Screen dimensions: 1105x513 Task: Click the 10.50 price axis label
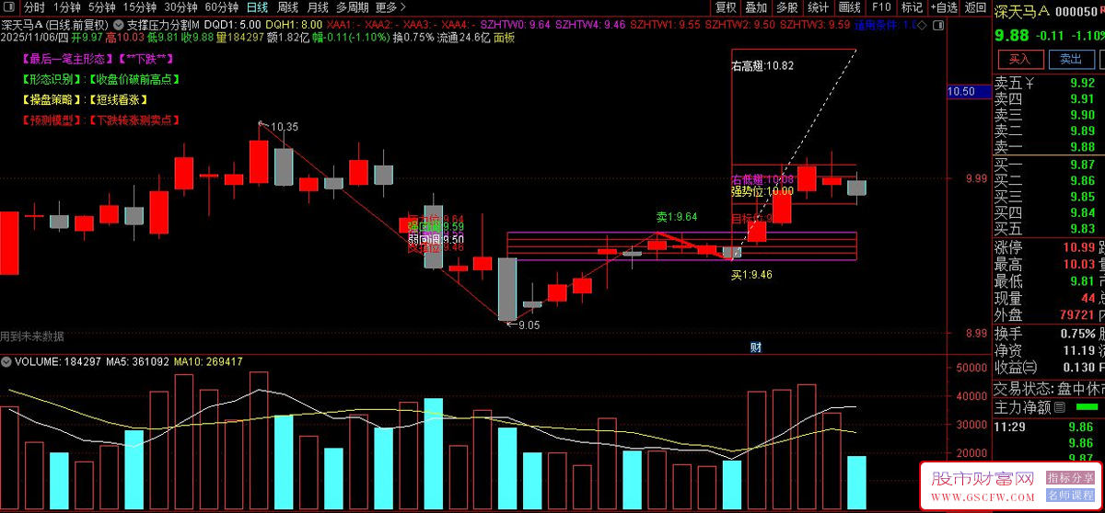[x=961, y=91]
